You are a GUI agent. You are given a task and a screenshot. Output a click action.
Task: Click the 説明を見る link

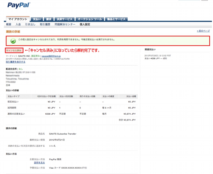click(x=39, y=163)
